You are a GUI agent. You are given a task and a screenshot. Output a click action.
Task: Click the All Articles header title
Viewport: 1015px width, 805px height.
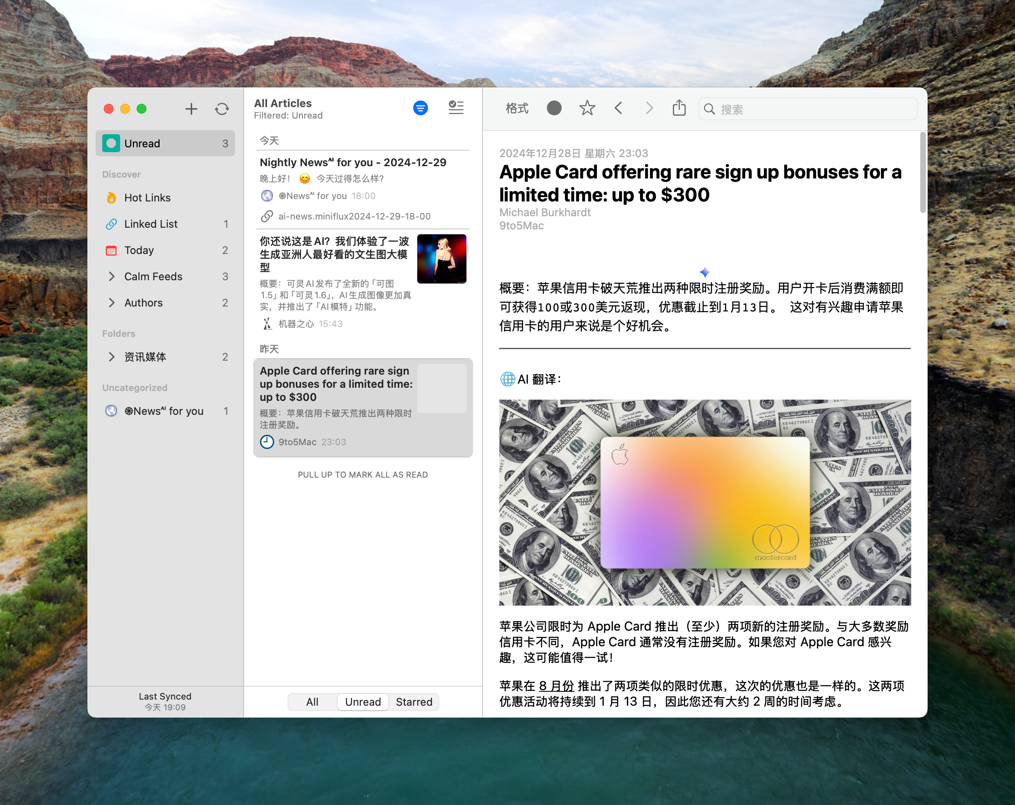[x=283, y=103]
